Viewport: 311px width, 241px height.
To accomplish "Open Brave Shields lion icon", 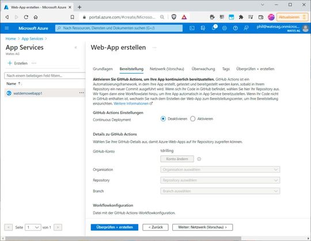I will click(174, 17).
